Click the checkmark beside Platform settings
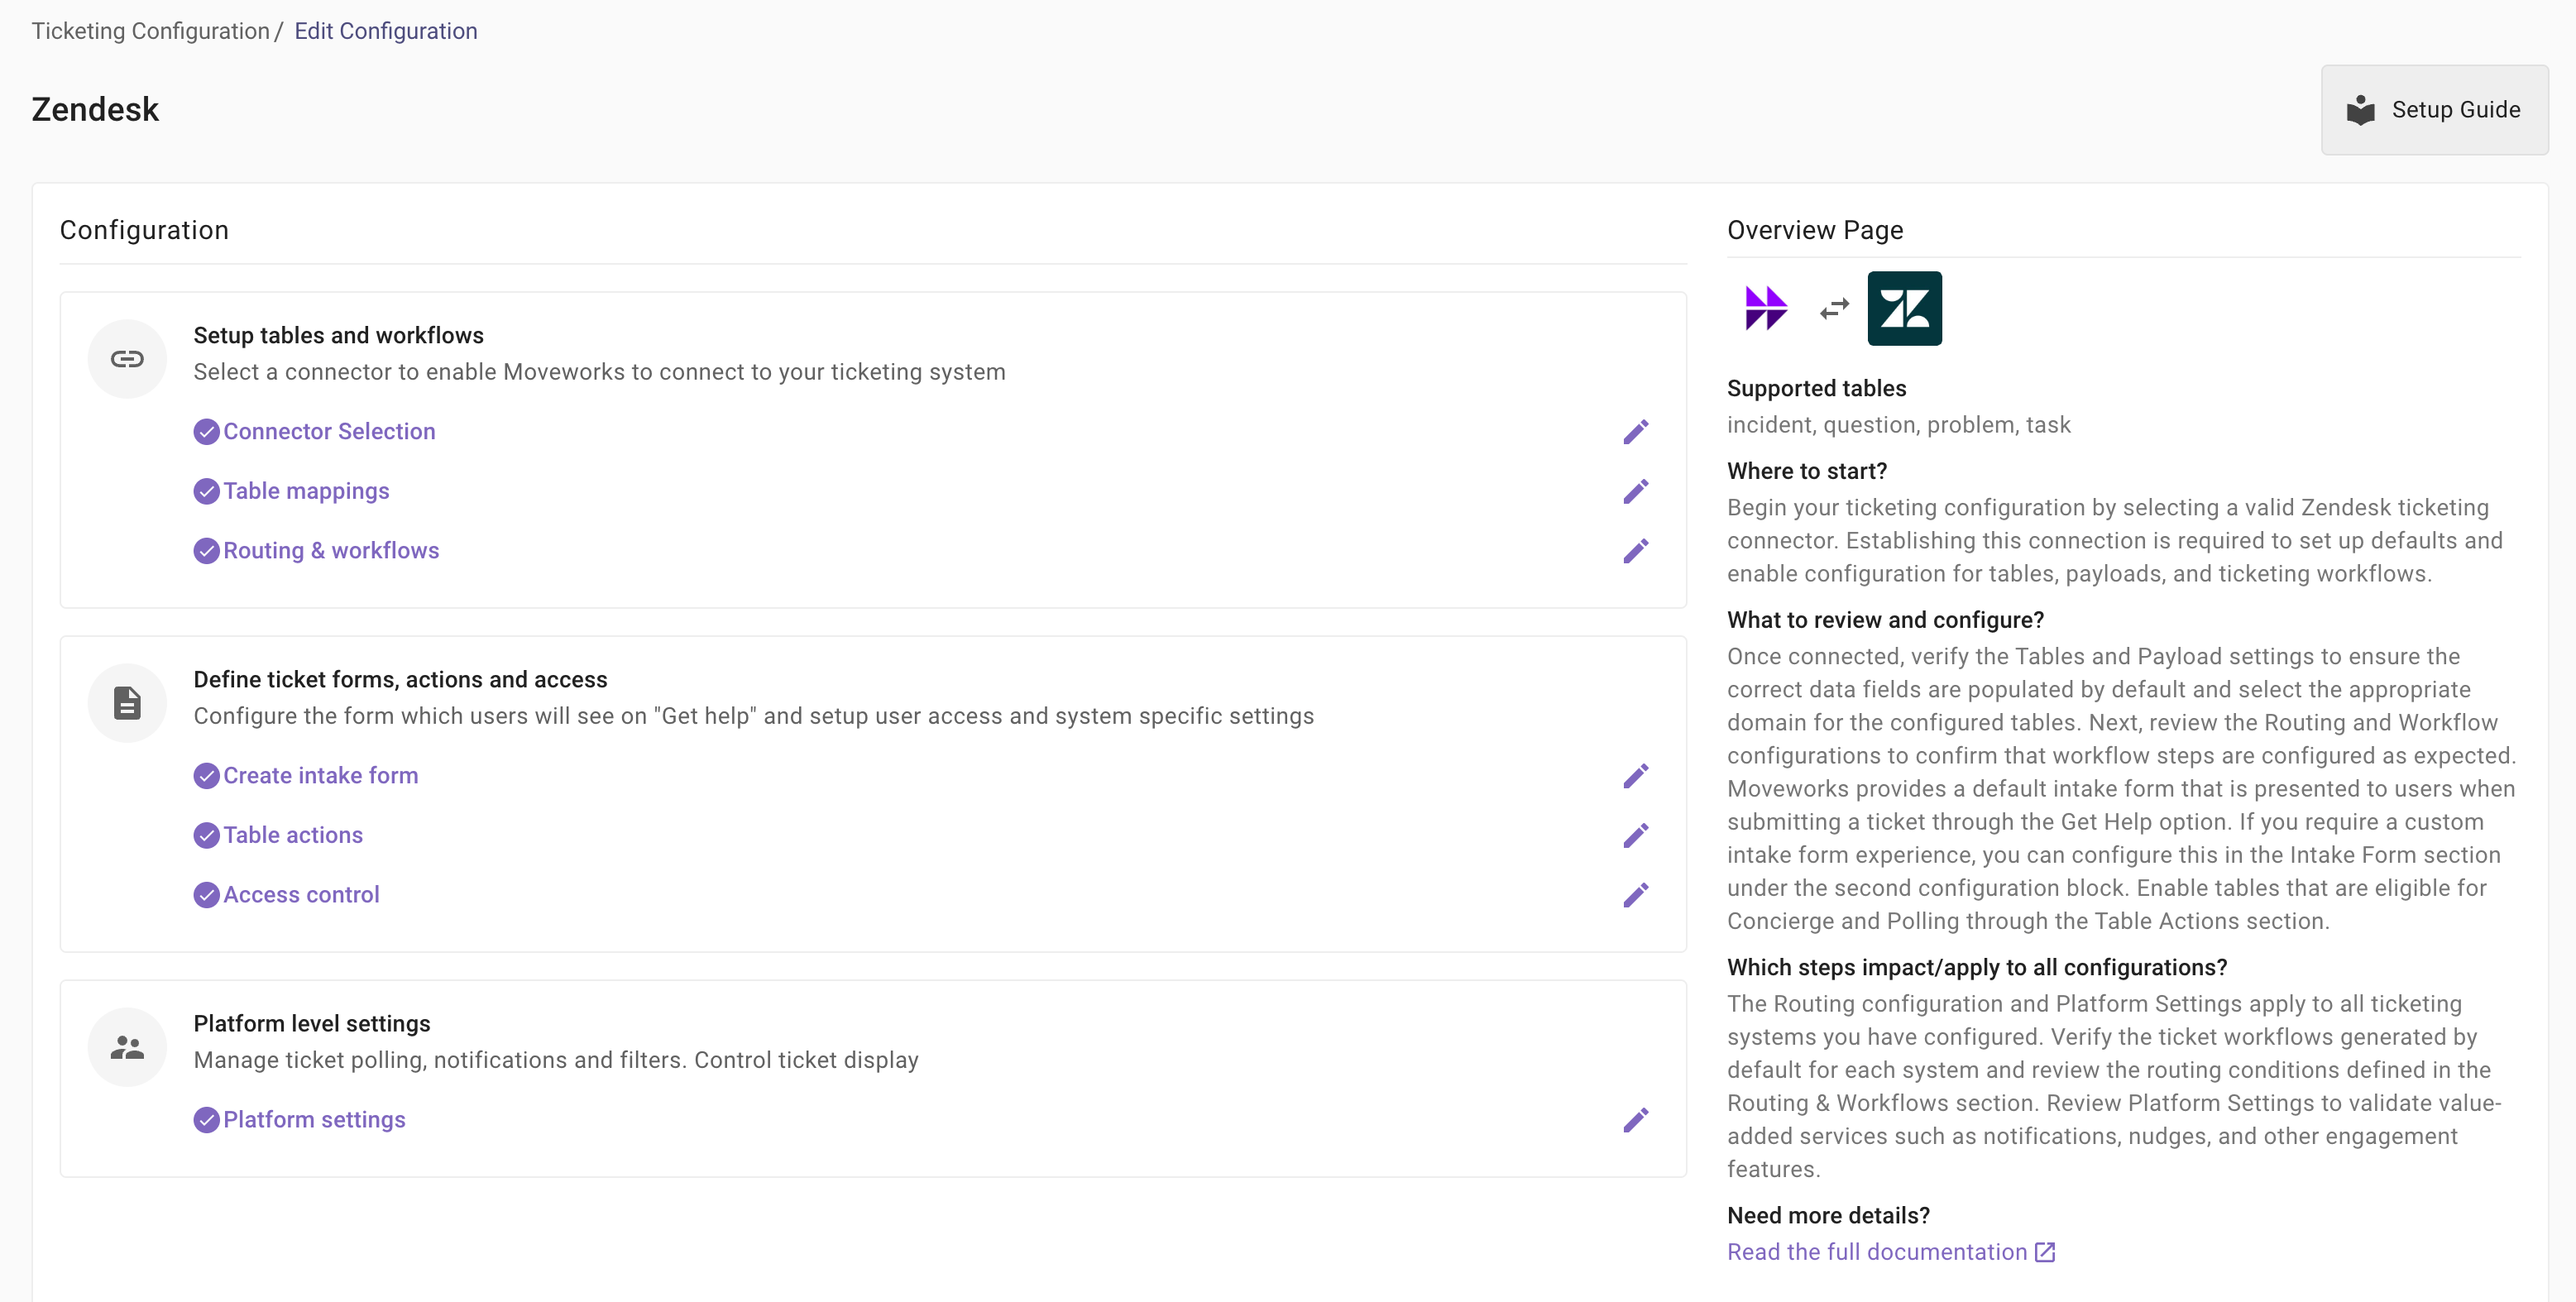 tap(206, 1120)
